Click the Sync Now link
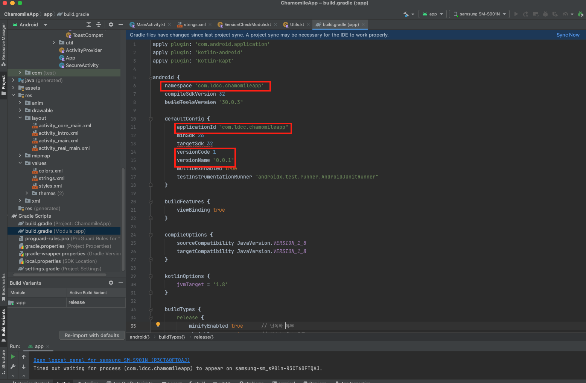Viewport: 586px width, 383px height. pyautogui.click(x=568, y=35)
